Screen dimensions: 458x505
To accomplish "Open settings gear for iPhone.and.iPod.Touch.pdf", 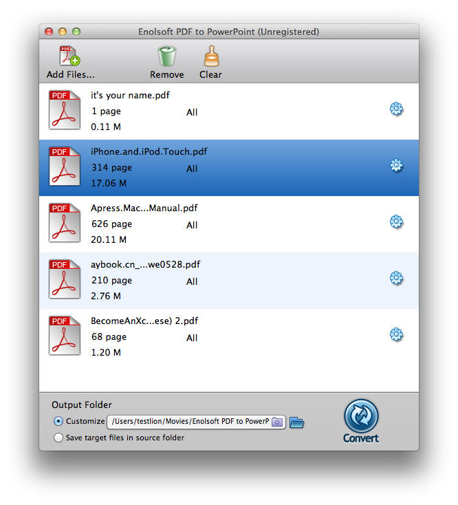I will coord(396,165).
